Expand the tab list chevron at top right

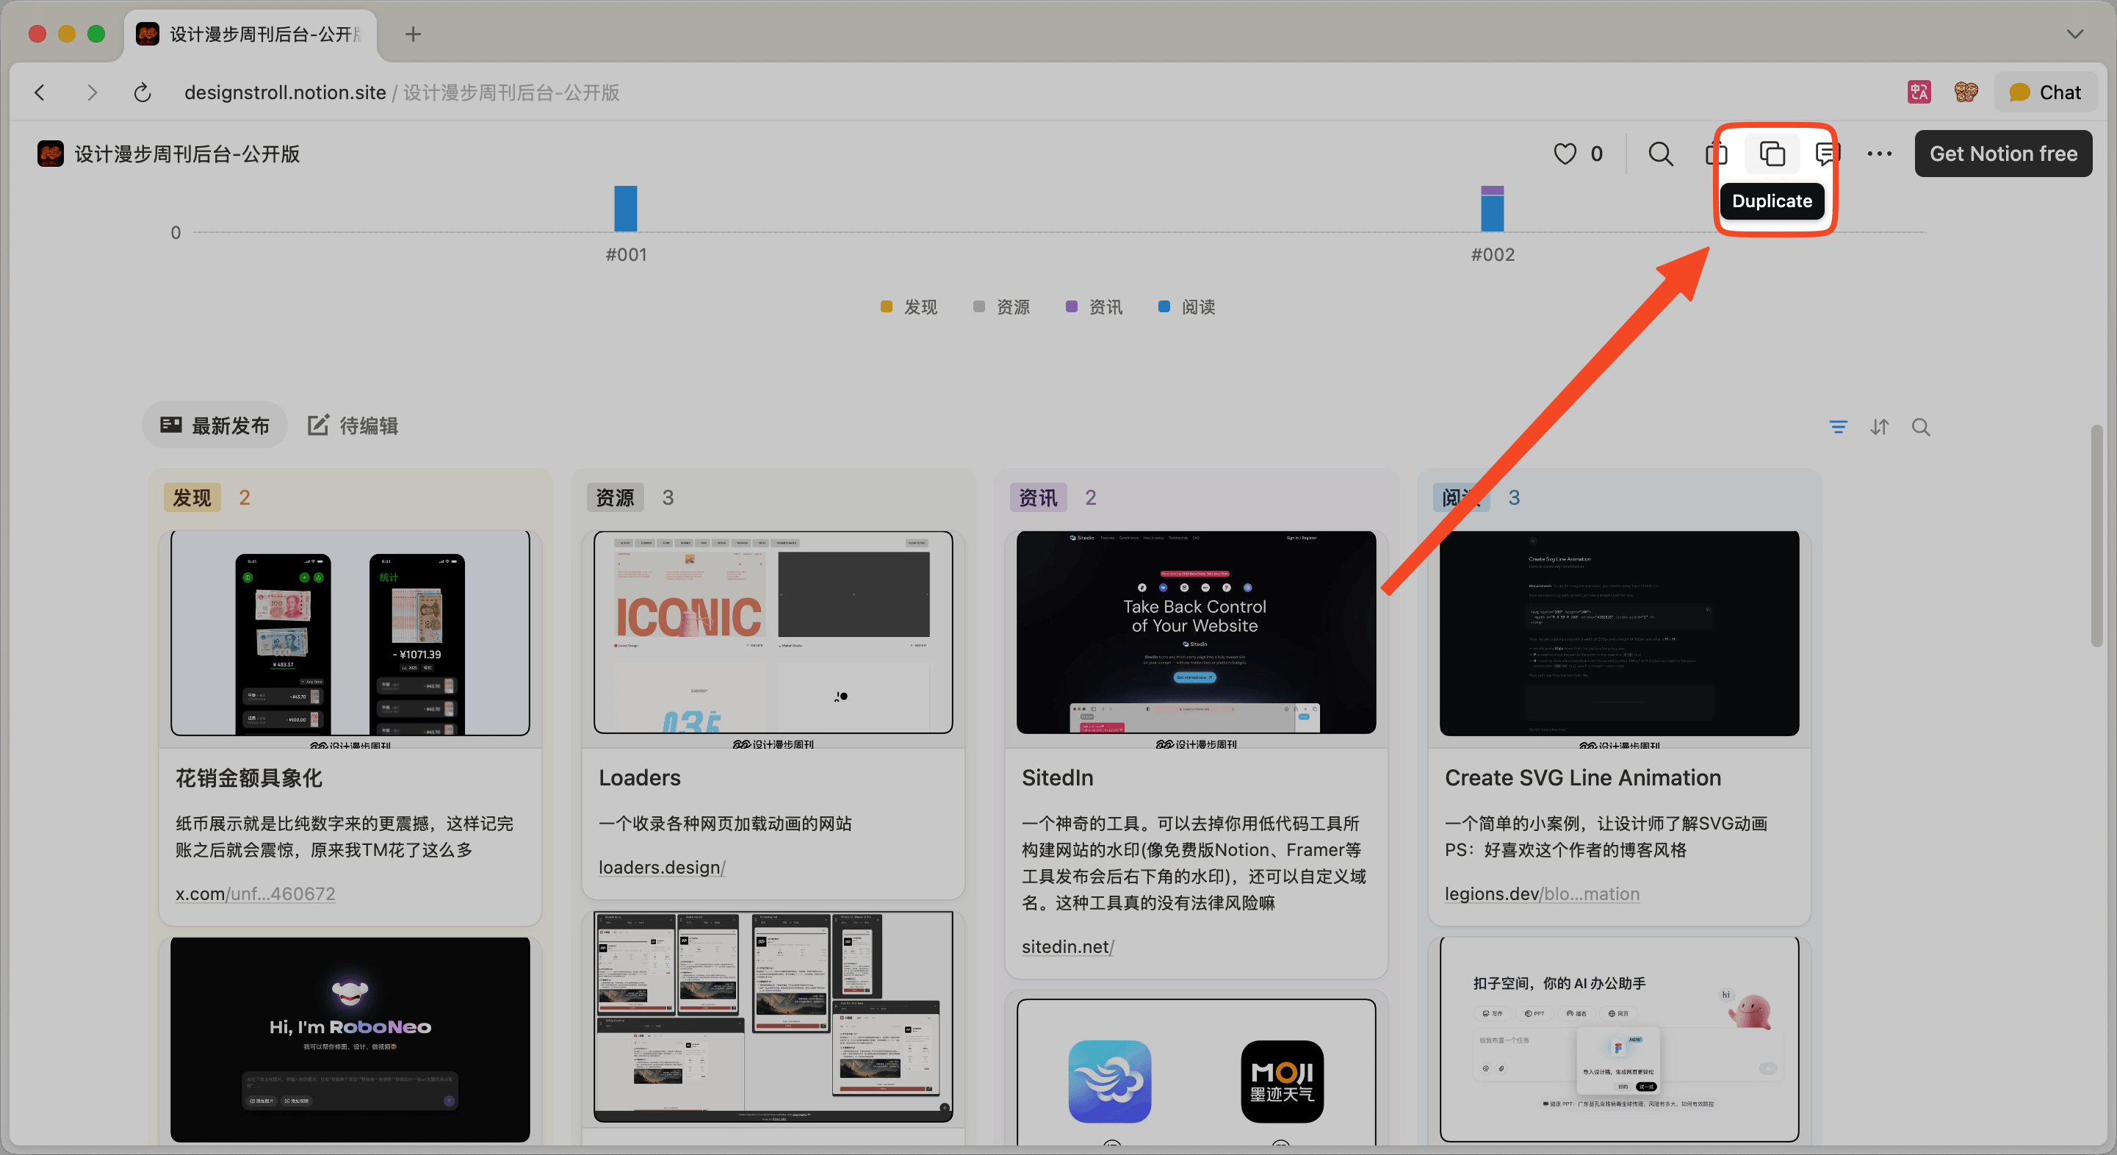click(2074, 34)
